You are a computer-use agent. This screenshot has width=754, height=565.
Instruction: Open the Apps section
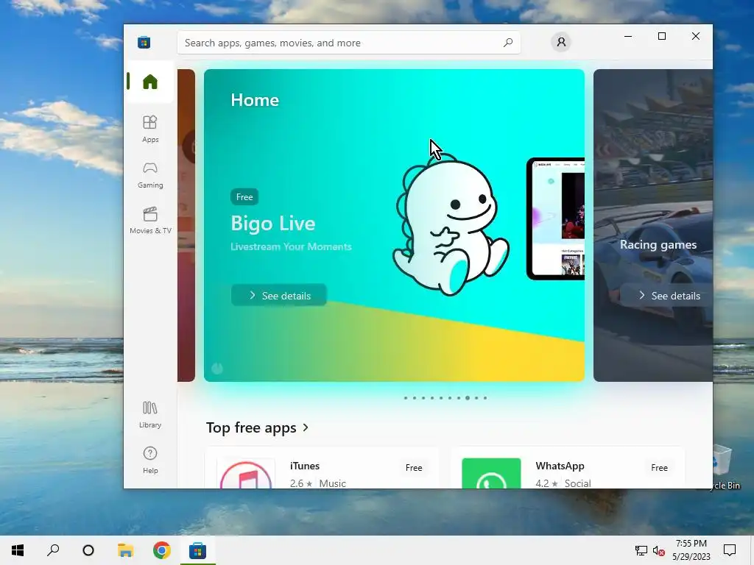150,129
